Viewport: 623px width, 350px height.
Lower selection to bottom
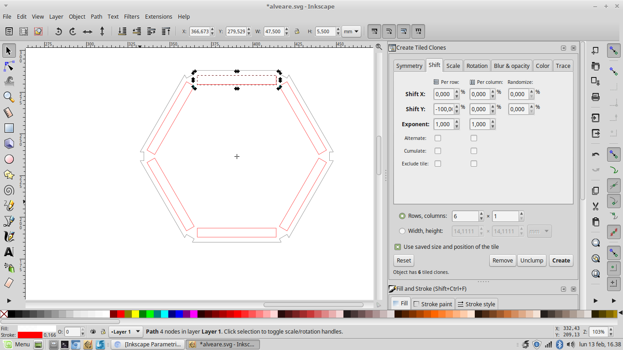pos(122,31)
